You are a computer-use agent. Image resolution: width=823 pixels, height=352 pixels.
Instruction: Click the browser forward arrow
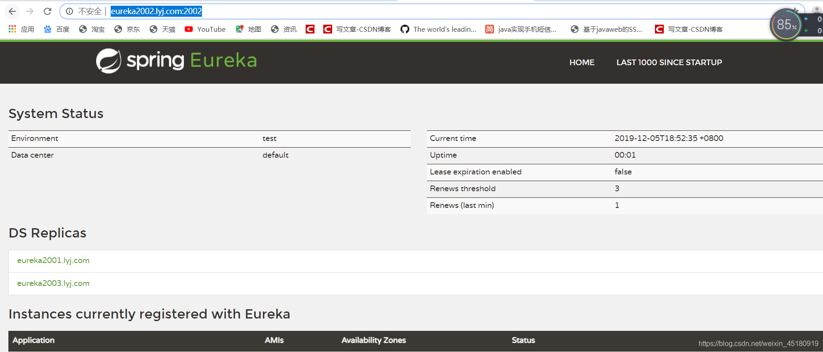coord(30,11)
